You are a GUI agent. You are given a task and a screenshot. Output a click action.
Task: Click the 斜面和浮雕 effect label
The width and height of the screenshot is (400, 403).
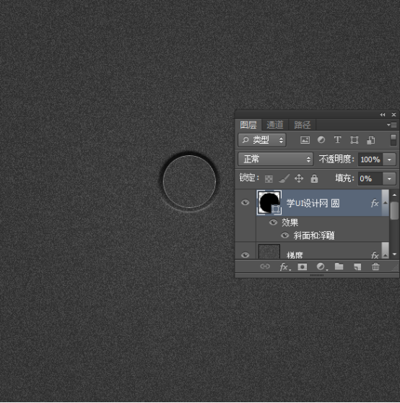click(x=314, y=235)
